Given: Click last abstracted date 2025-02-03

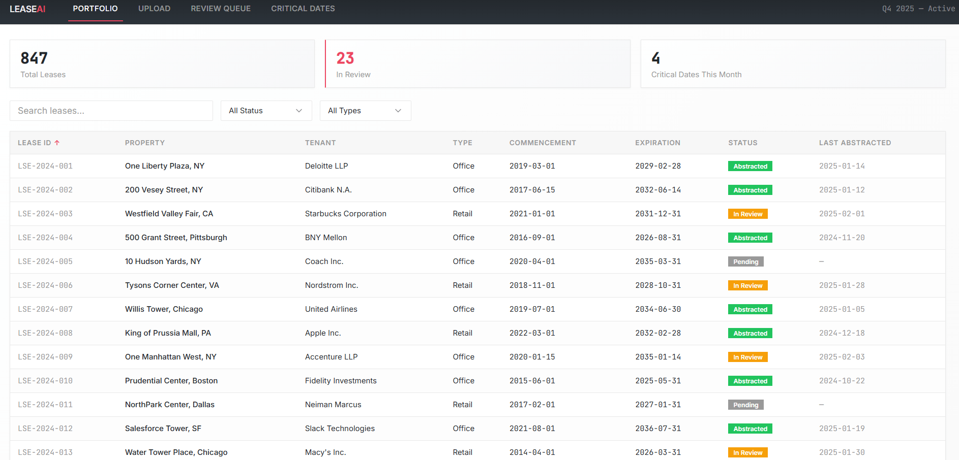Looking at the screenshot, I should [842, 357].
